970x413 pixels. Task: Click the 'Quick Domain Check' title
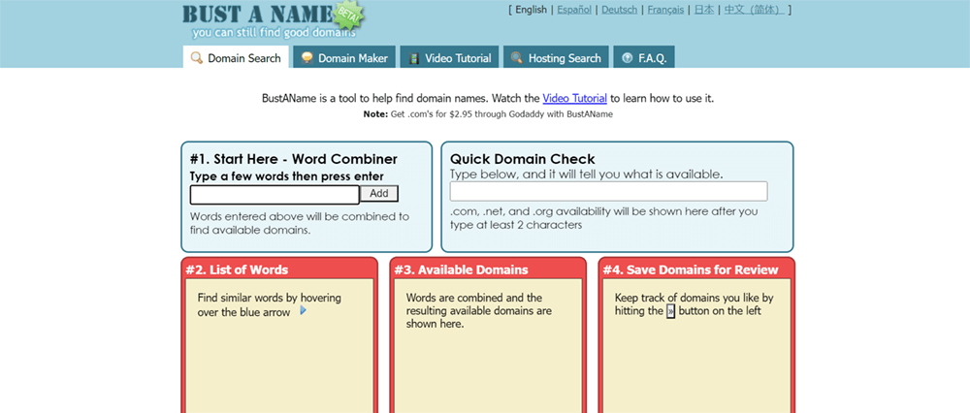coord(523,159)
